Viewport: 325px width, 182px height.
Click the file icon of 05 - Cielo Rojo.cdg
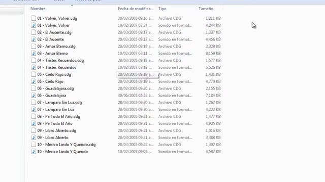tap(34, 74)
